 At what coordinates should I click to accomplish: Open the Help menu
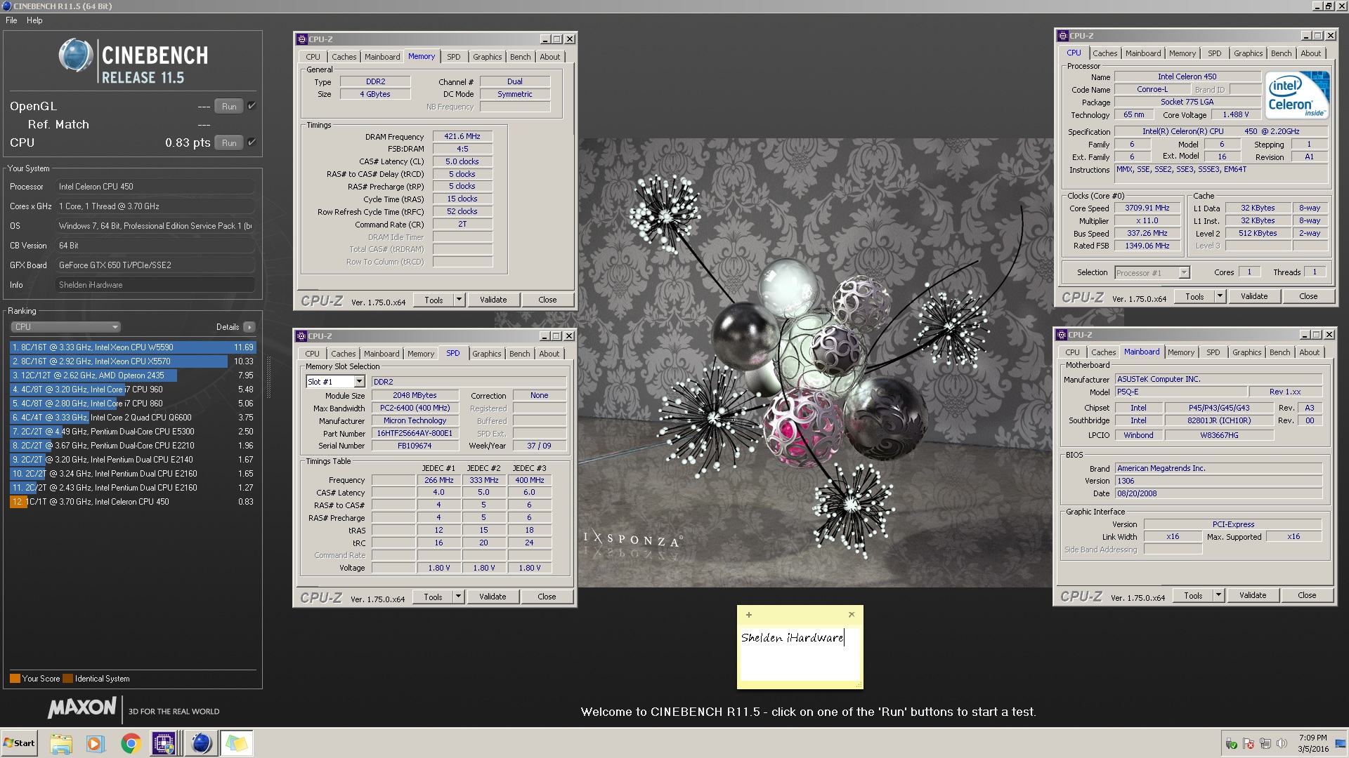34,20
